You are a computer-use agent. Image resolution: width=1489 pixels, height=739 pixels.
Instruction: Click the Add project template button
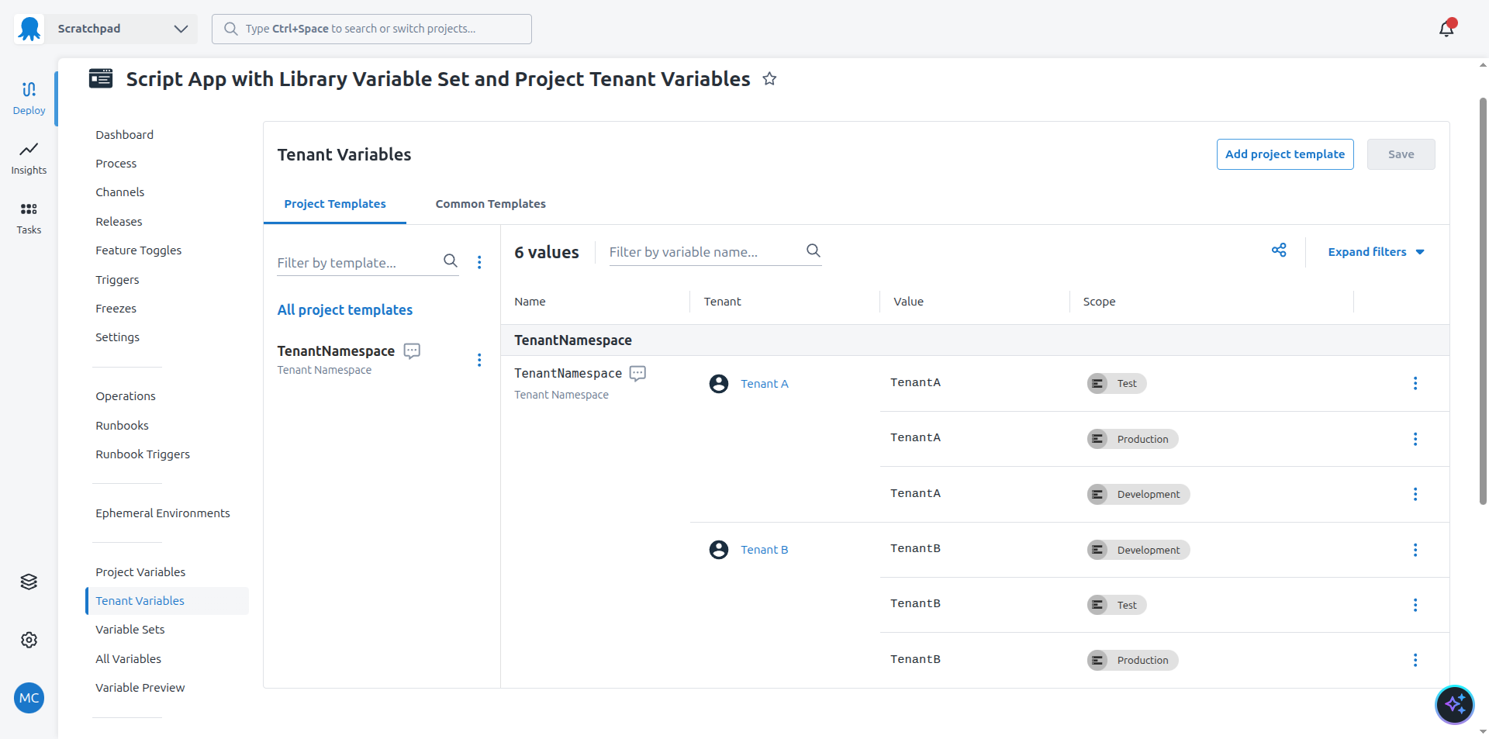pyautogui.click(x=1284, y=154)
